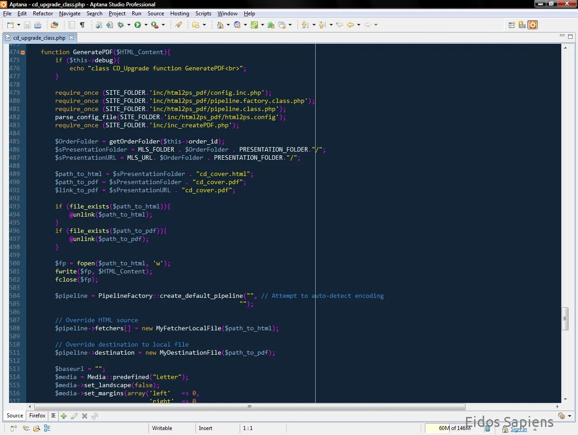Open the Navigate menu
This screenshot has width=578, height=435.
click(70, 14)
